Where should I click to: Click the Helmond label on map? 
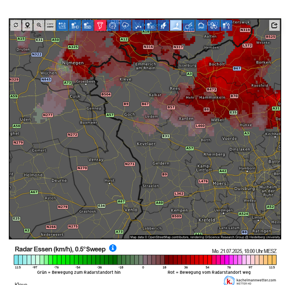coord(33,175)
